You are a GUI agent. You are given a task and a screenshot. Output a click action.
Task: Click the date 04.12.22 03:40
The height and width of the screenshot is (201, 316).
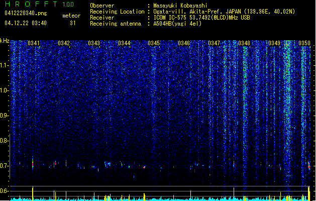26,23
